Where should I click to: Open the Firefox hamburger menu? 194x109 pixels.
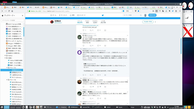pos(180,11)
